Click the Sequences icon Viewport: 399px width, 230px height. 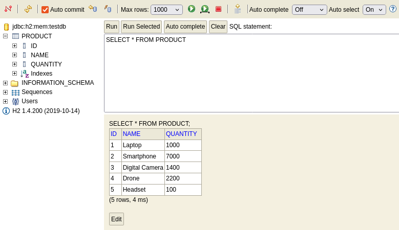[x=15, y=93]
